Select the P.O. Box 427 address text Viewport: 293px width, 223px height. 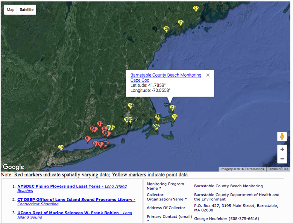[x=236, y=208]
